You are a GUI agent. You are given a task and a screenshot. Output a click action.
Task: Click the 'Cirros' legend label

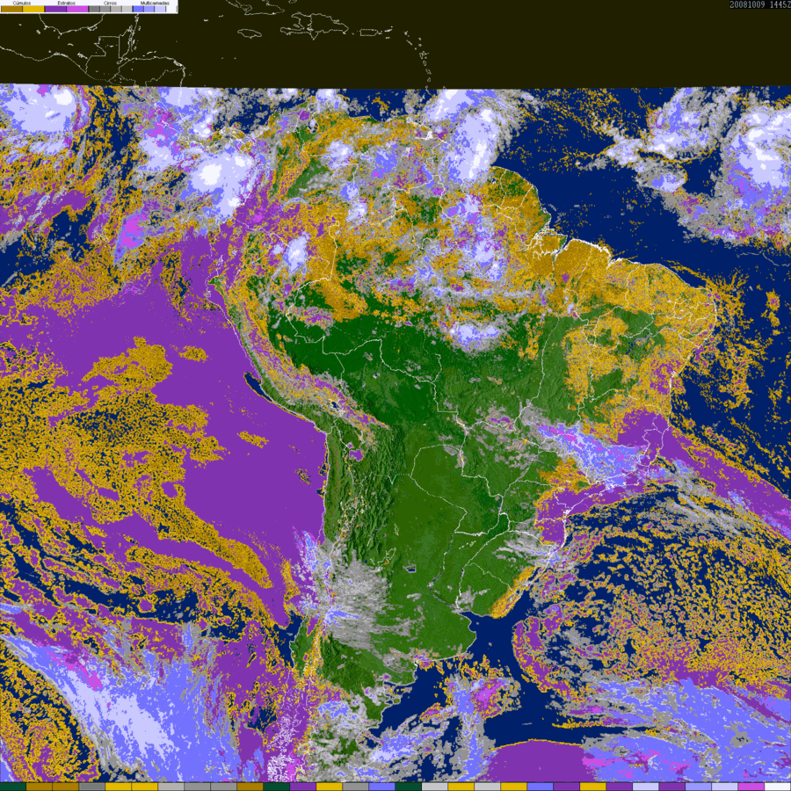(x=110, y=3)
